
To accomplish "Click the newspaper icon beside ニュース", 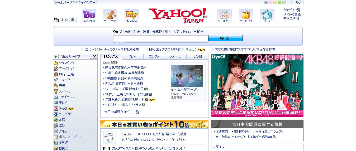I will 56,80.
